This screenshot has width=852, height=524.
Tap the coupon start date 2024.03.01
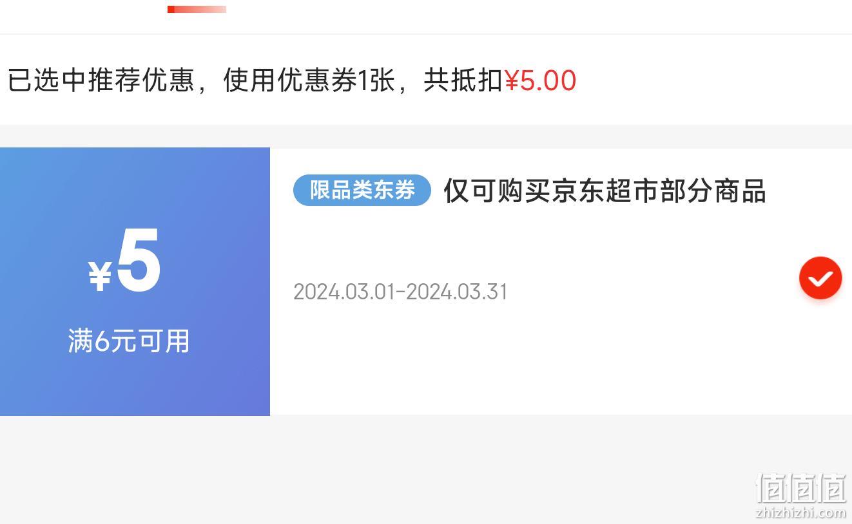click(x=344, y=292)
